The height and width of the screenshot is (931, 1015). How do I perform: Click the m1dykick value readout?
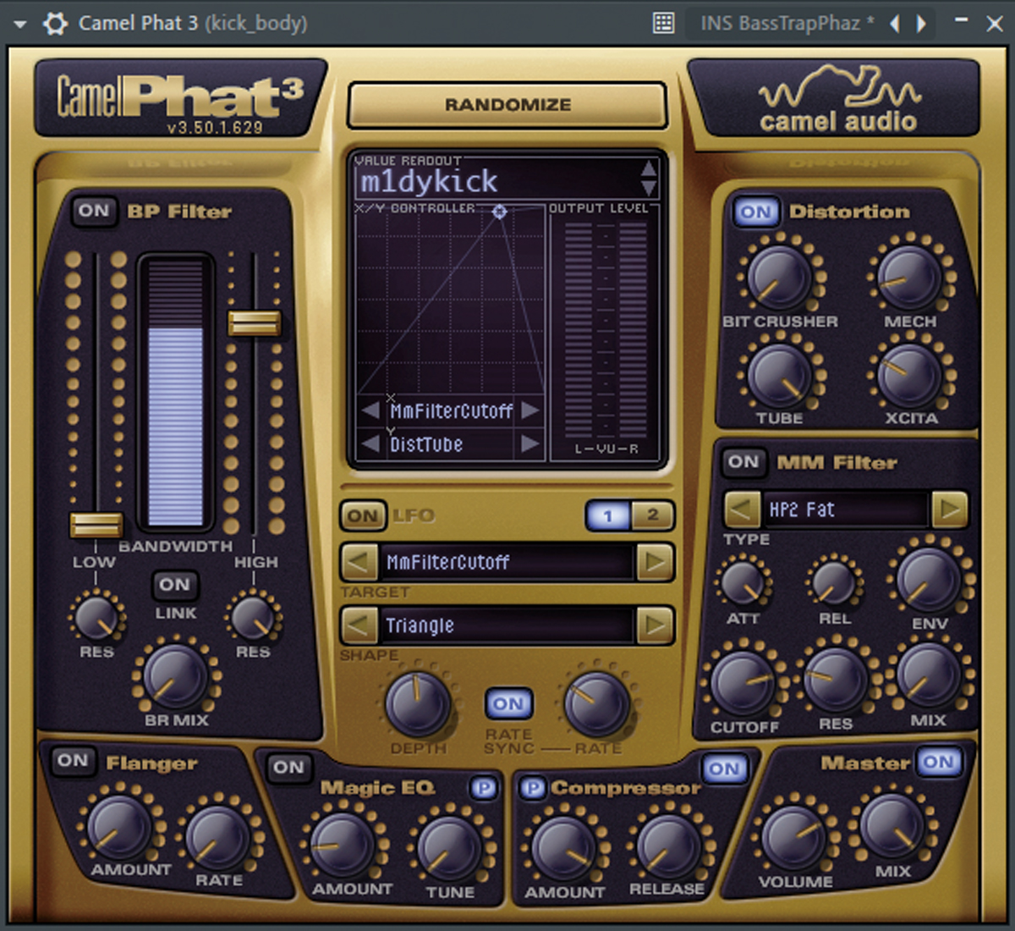[x=497, y=181]
